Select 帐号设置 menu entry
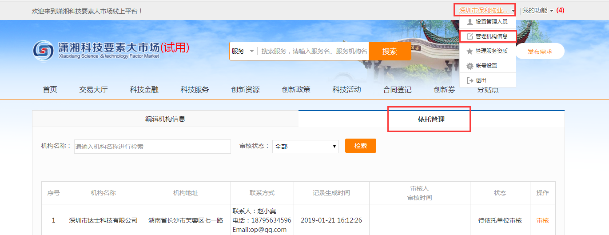Screen dimensions: 609x235 click(488, 66)
